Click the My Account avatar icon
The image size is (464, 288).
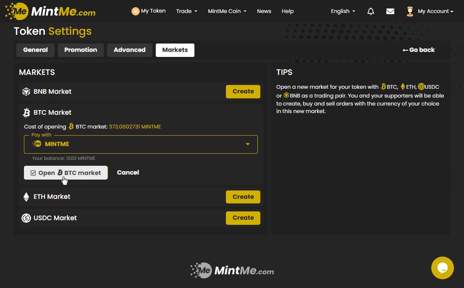pyautogui.click(x=410, y=11)
